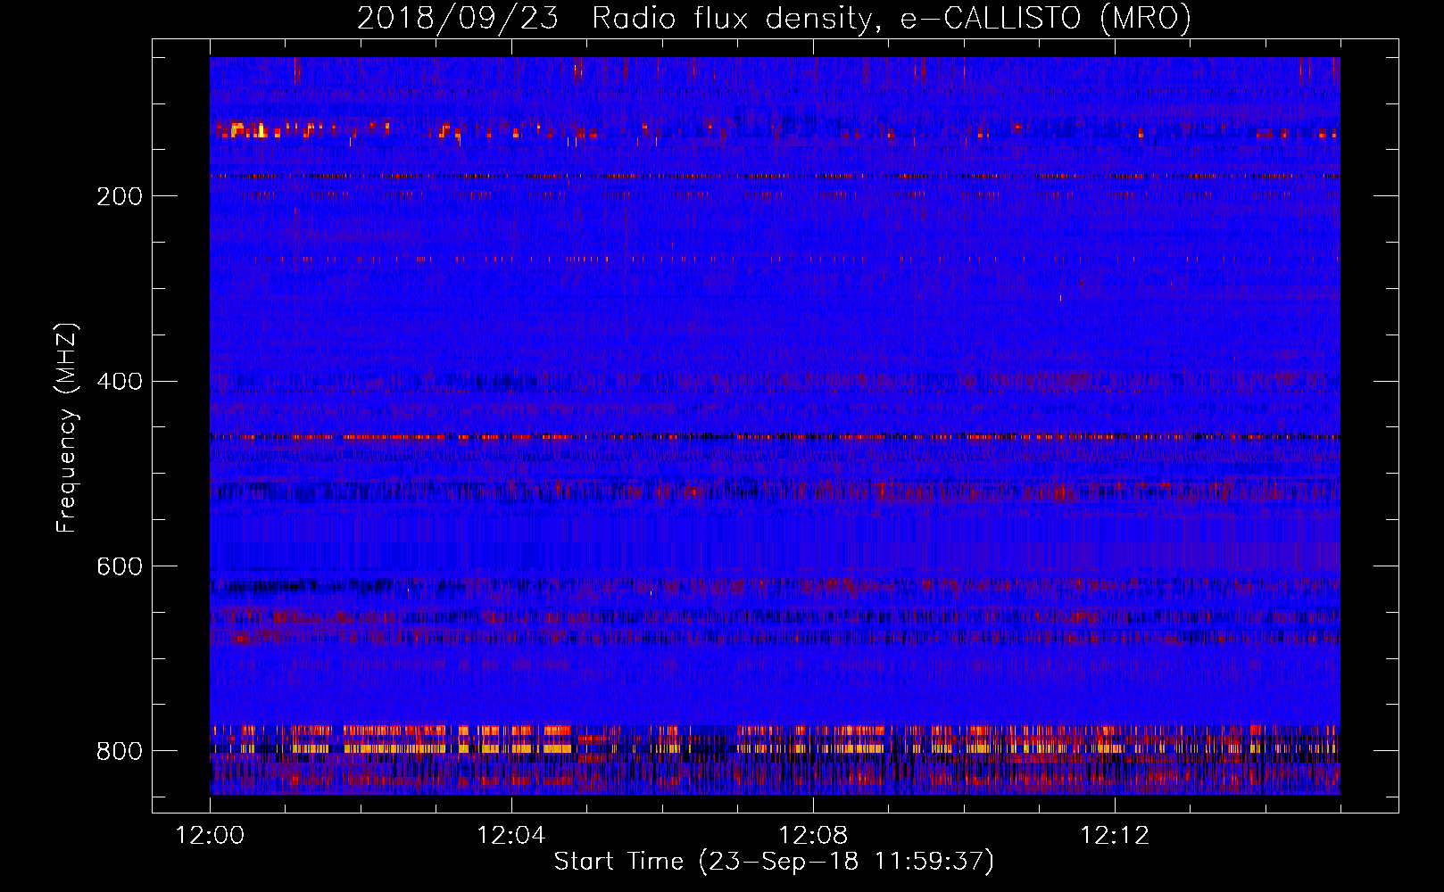Click the bright yellow emission band near 800 MHz
1444x892 pixels.
[775, 748]
